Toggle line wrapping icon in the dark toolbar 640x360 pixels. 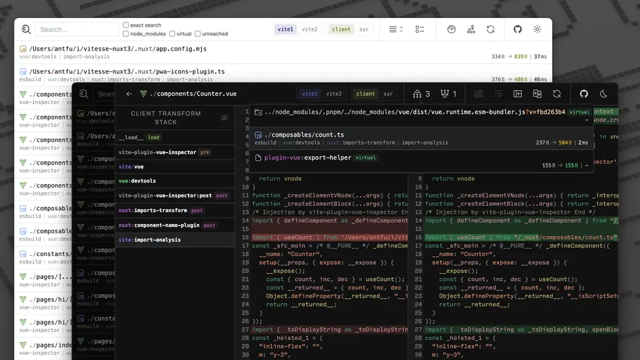pos(498,94)
